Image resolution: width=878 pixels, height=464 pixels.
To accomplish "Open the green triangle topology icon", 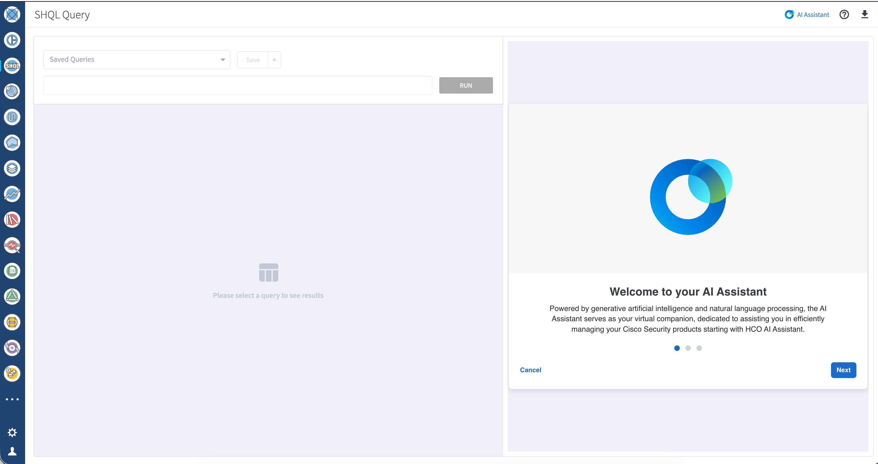I will (12, 296).
